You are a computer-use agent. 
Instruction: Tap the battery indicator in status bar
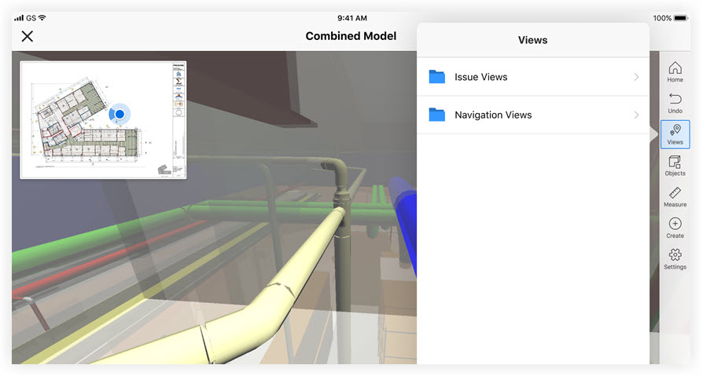(x=681, y=17)
